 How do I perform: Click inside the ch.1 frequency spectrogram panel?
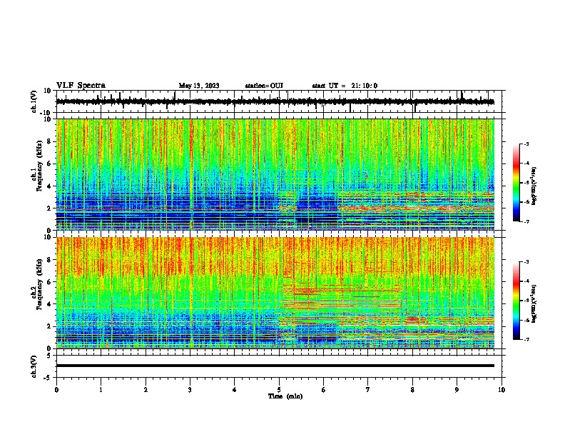tap(275, 174)
